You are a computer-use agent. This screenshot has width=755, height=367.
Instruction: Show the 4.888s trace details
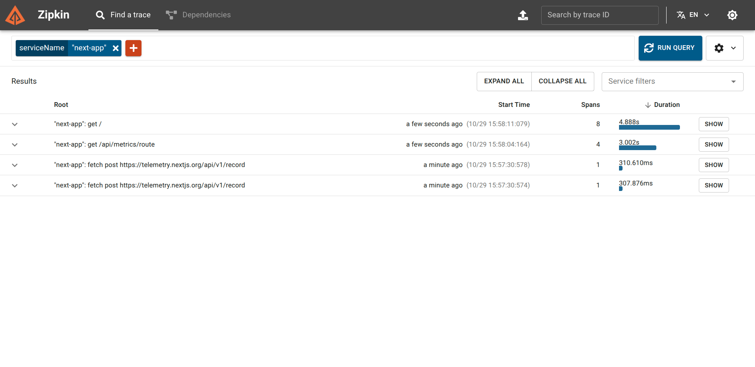pos(713,124)
